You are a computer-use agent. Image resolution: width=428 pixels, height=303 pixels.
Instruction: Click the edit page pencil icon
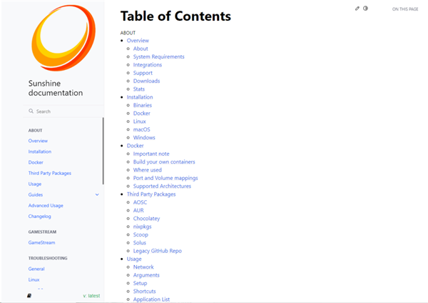(x=357, y=9)
